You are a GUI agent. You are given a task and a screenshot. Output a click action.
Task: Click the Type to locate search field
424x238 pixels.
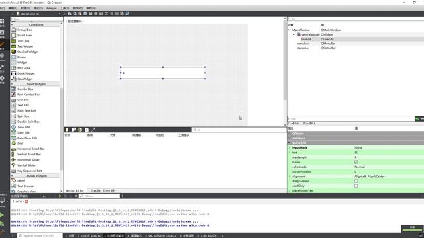(x=40, y=235)
